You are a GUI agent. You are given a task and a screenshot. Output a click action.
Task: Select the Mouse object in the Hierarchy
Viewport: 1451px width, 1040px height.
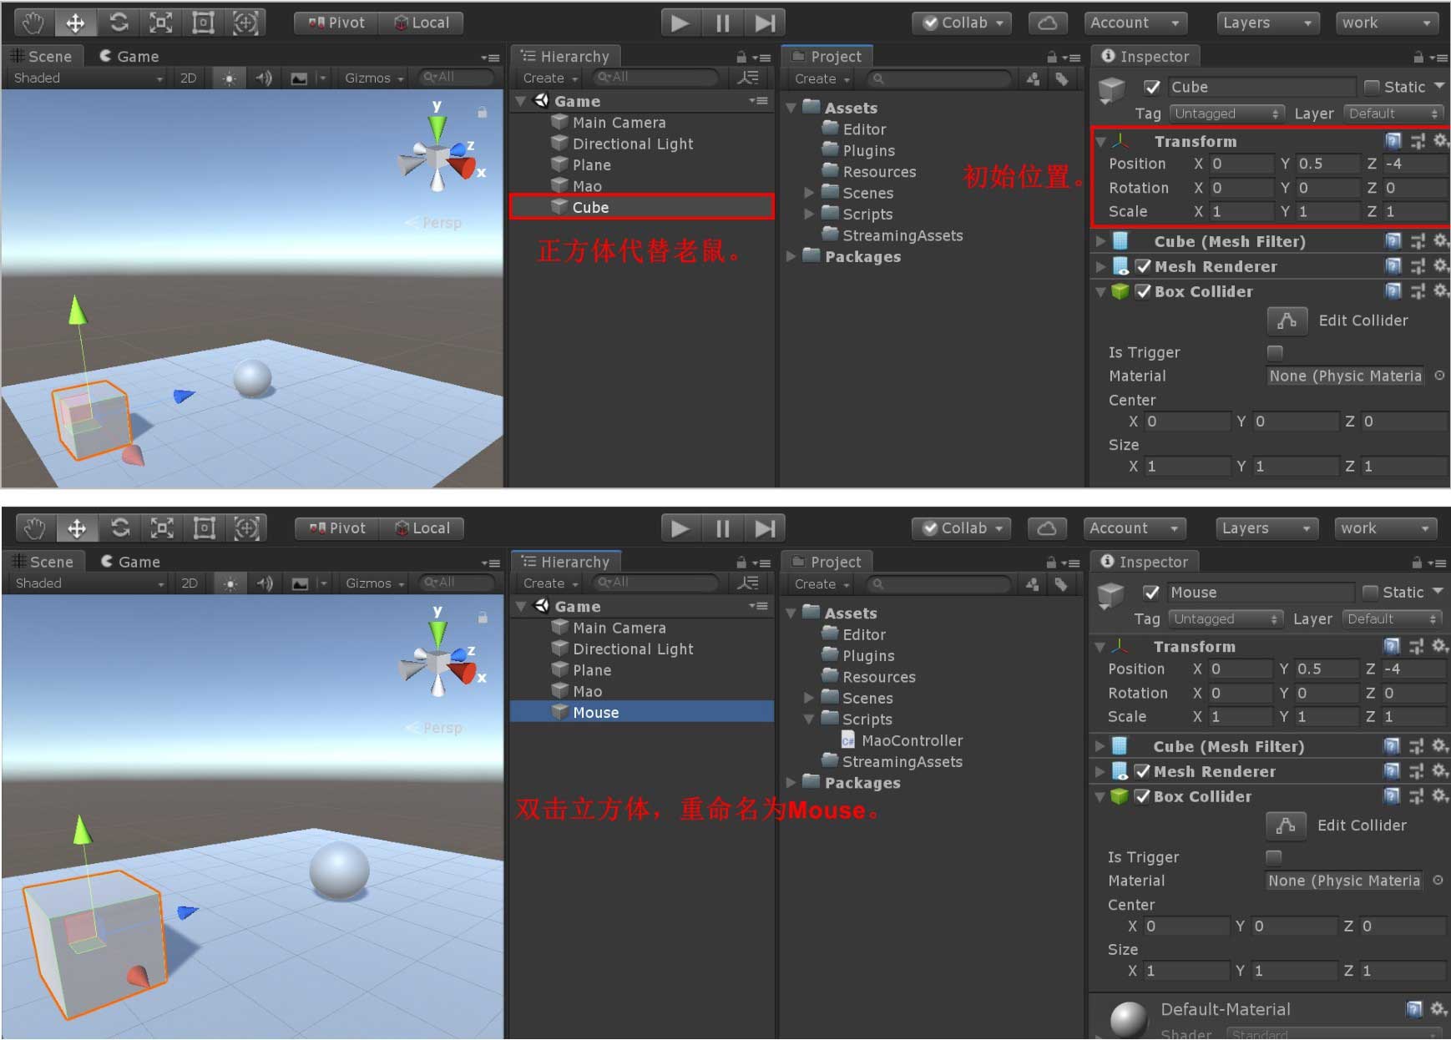click(641, 712)
